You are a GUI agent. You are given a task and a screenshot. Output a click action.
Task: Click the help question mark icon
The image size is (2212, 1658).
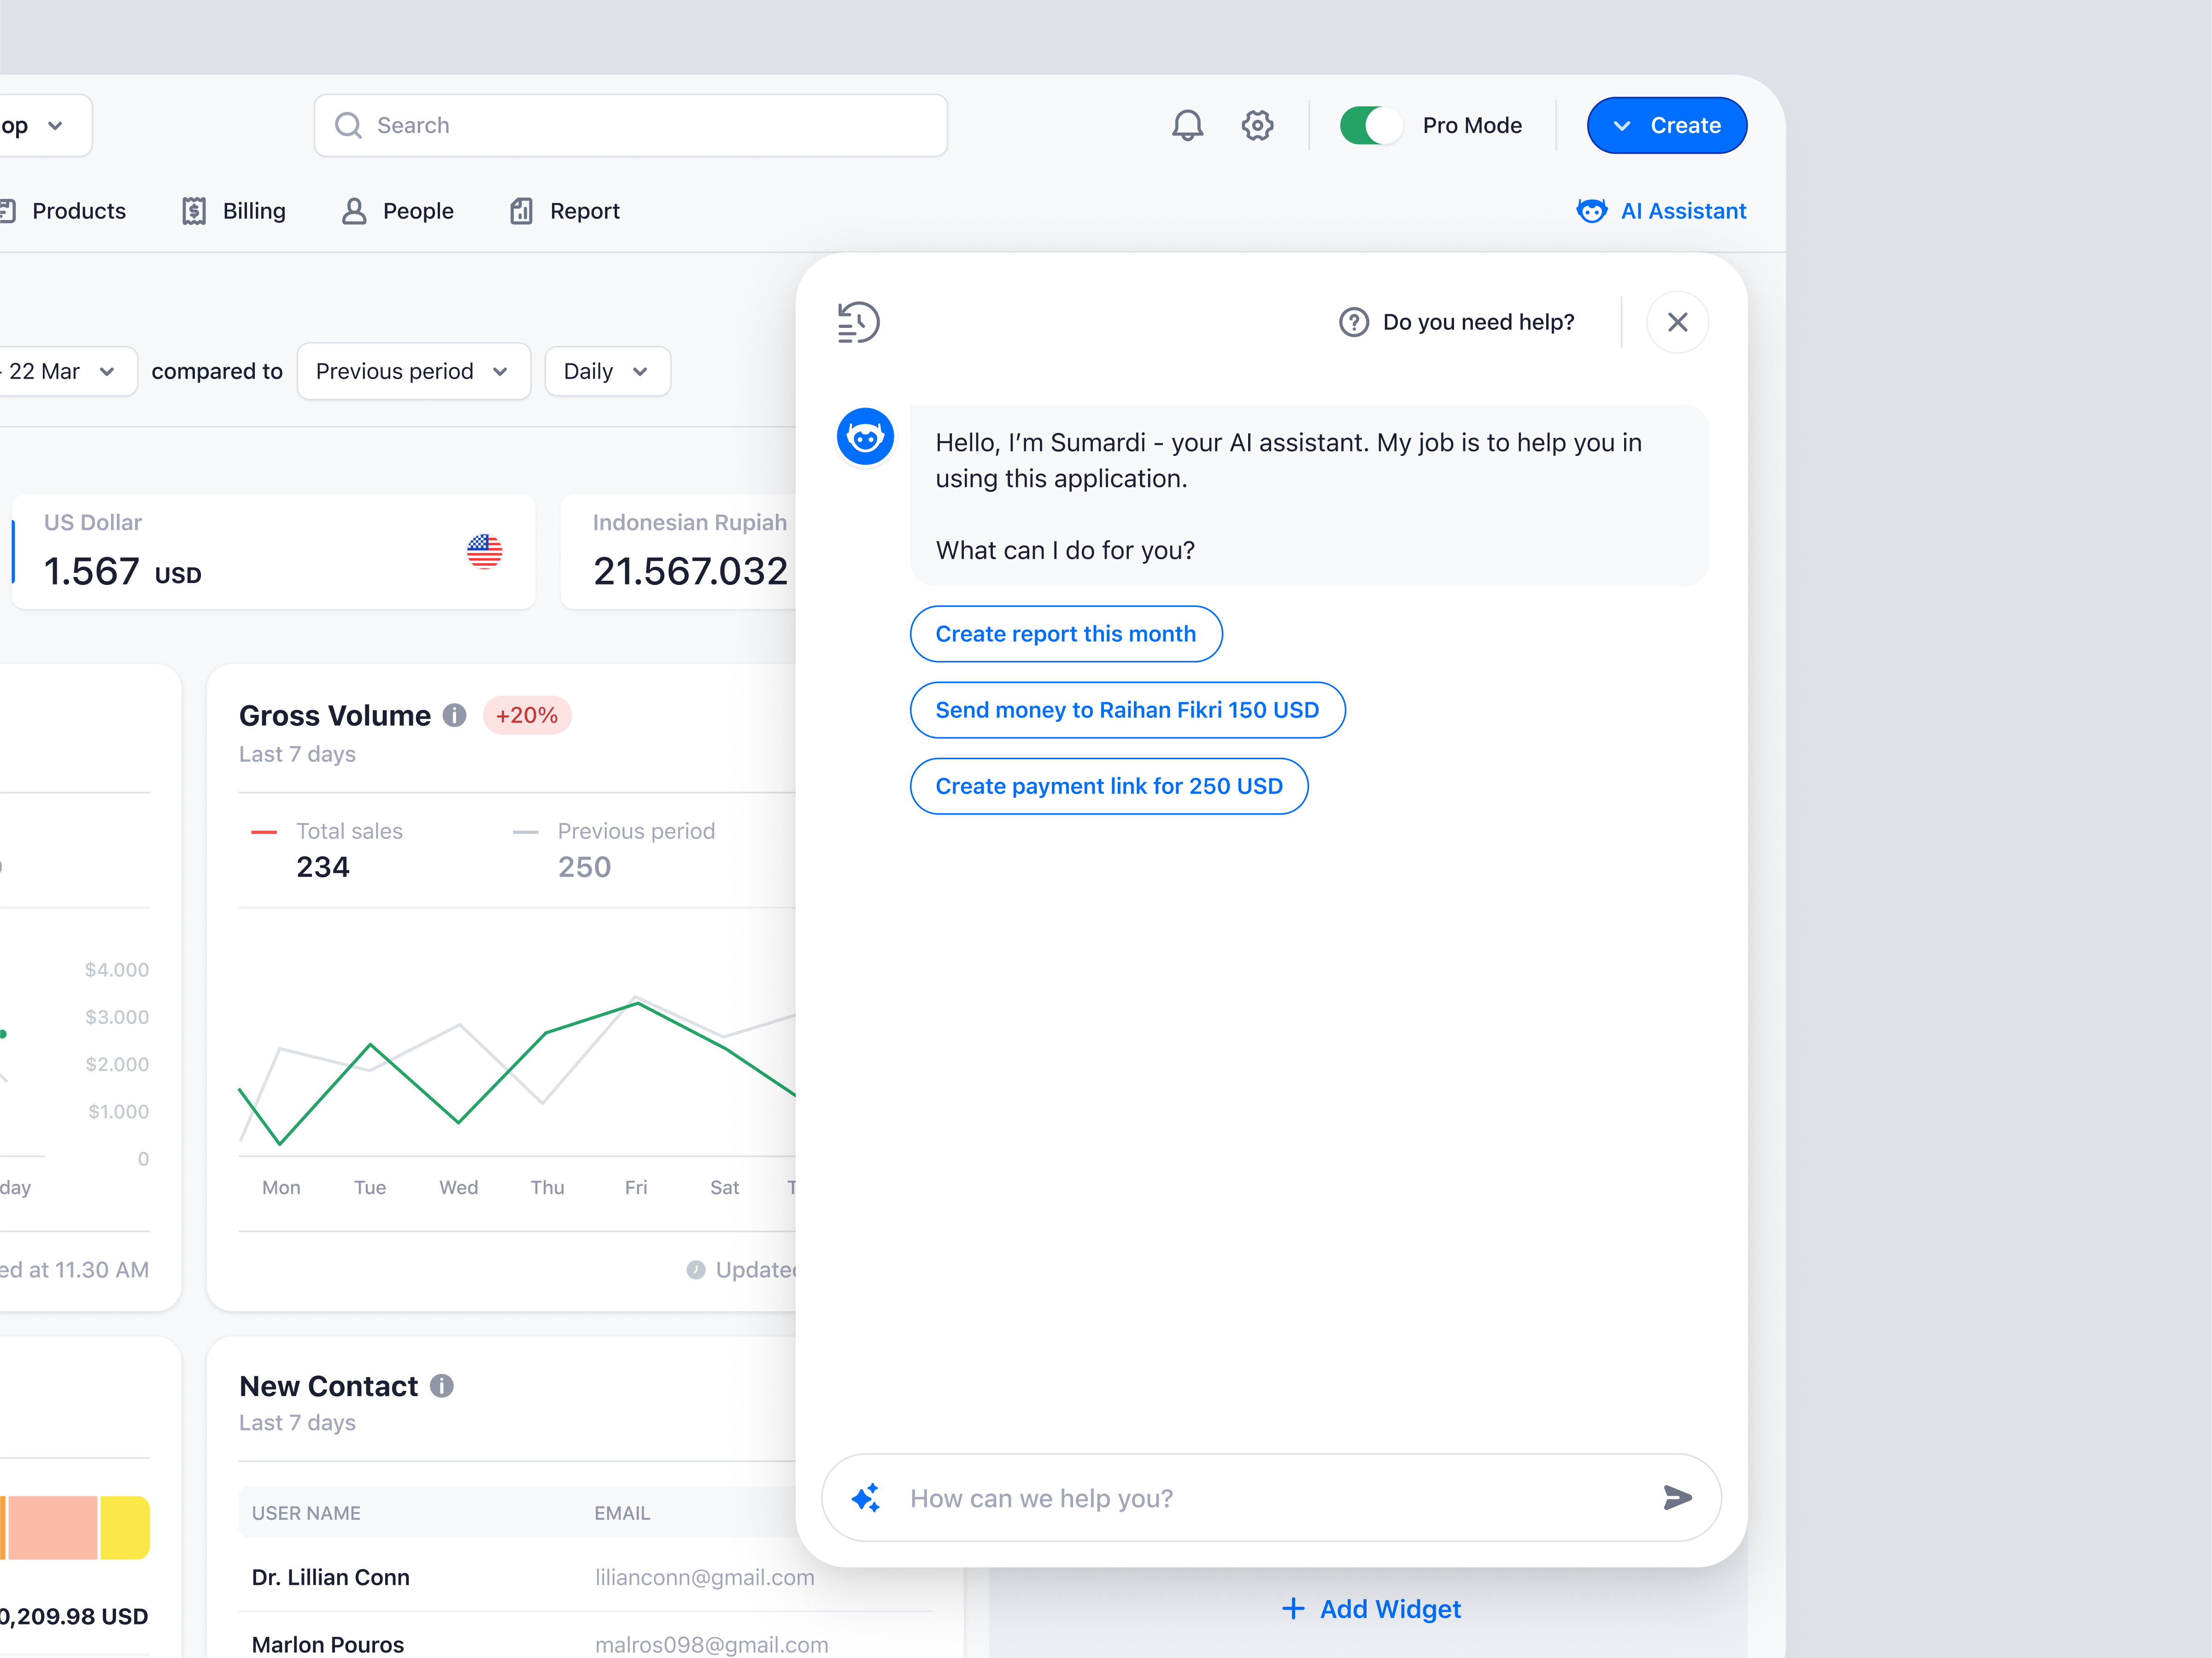(x=1354, y=321)
